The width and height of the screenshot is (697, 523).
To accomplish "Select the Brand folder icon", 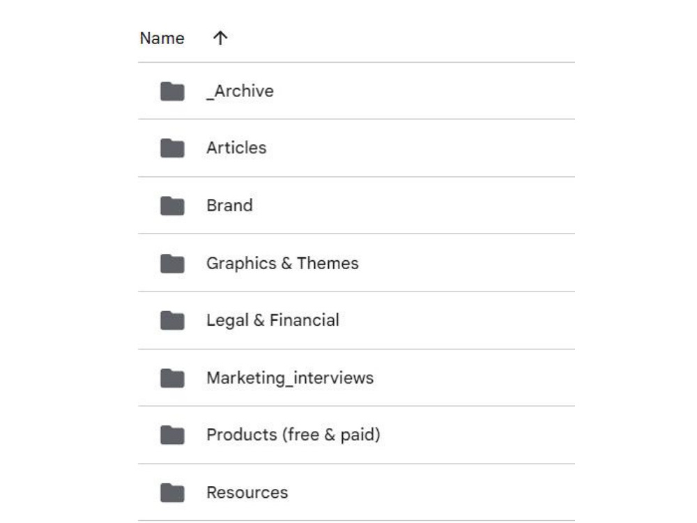I will click(x=172, y=206).
